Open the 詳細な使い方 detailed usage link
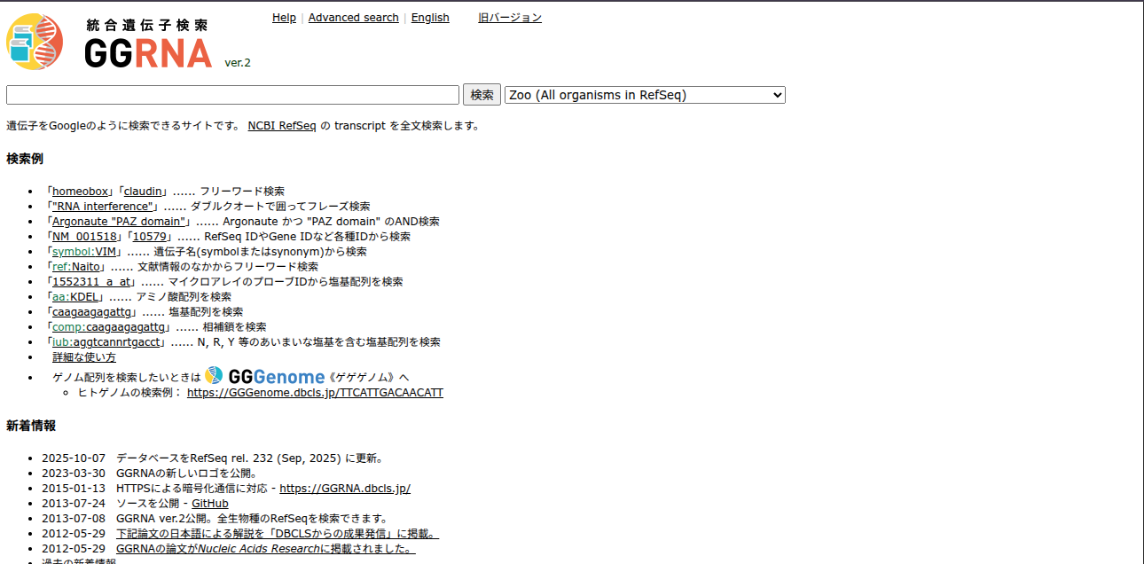 84,357
